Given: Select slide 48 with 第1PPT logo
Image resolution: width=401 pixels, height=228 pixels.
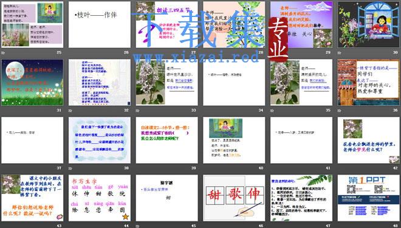Looking at the screenshot, I should coord(369,198).
